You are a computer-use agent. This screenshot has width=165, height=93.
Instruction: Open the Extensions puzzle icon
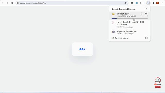[142, 3]
